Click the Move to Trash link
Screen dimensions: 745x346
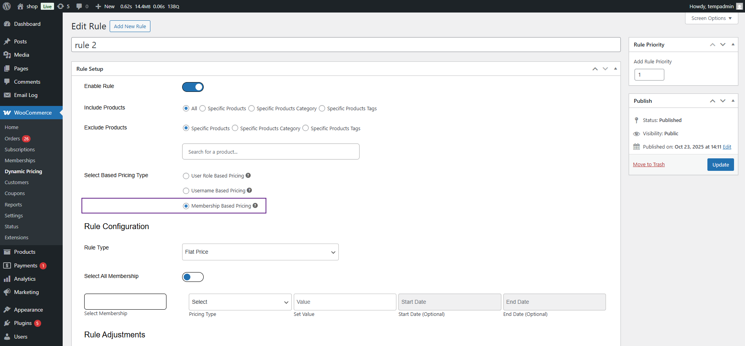pyautogui.click(x=649, y=165)
